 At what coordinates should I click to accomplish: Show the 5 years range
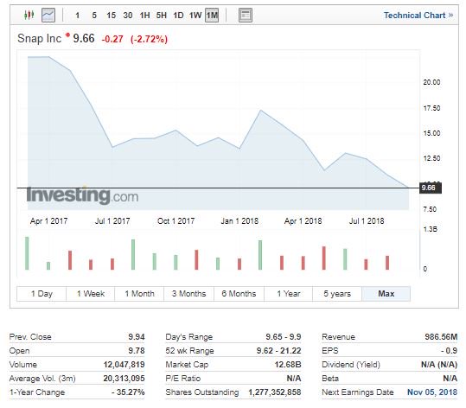click(x=337, y=294)
